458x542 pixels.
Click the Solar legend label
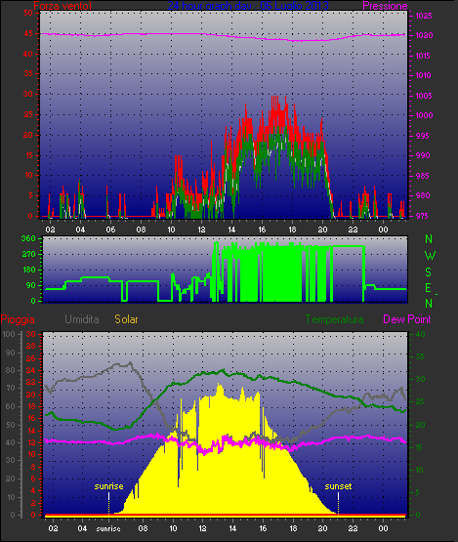126,319
